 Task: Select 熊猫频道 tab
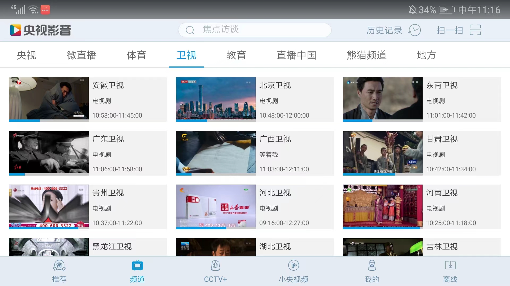[367, 55]
